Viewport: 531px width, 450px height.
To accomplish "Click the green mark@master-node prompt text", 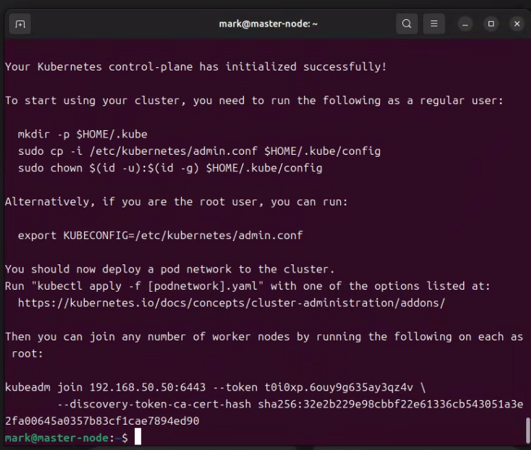I will pos(57,437).
